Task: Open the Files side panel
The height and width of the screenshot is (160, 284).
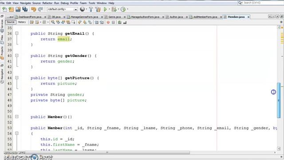Action: click(x=2, y=40)
